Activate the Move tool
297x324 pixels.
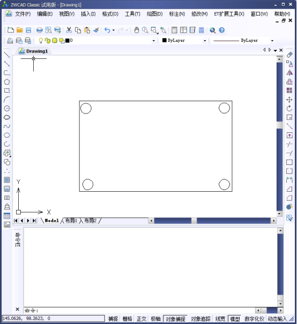pyautogui.click(x=289, y=100)
